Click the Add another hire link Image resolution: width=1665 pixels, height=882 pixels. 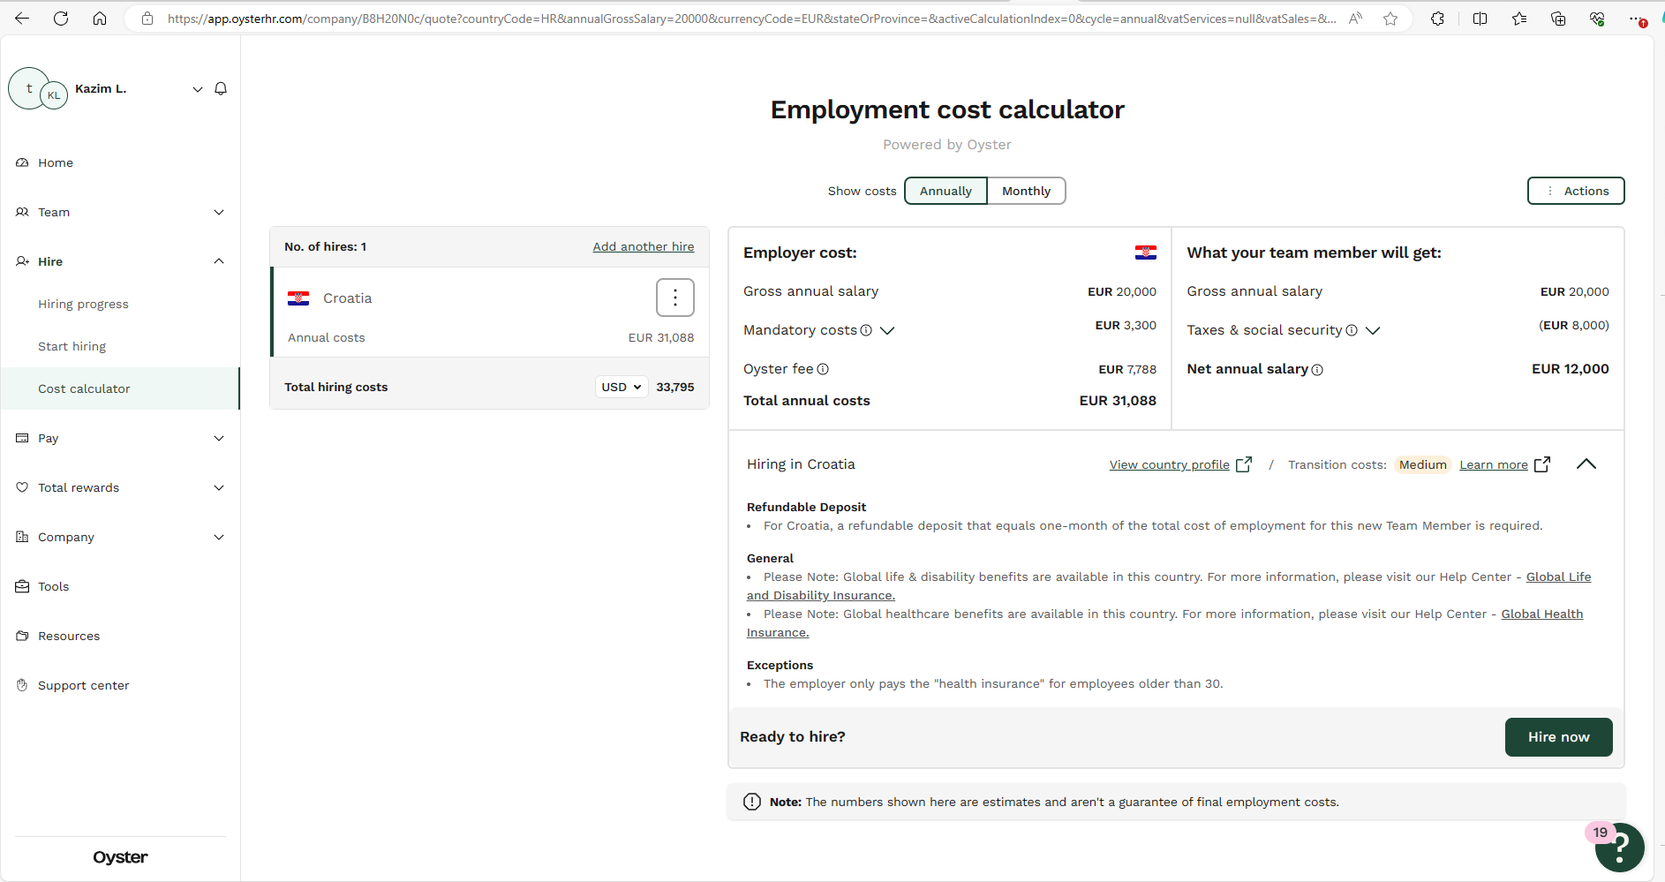(643, 246)
